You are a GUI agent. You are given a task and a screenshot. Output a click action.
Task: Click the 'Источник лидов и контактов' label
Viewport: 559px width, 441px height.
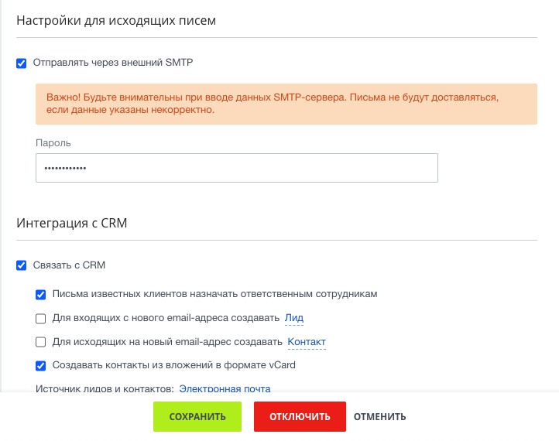point(105,388)
